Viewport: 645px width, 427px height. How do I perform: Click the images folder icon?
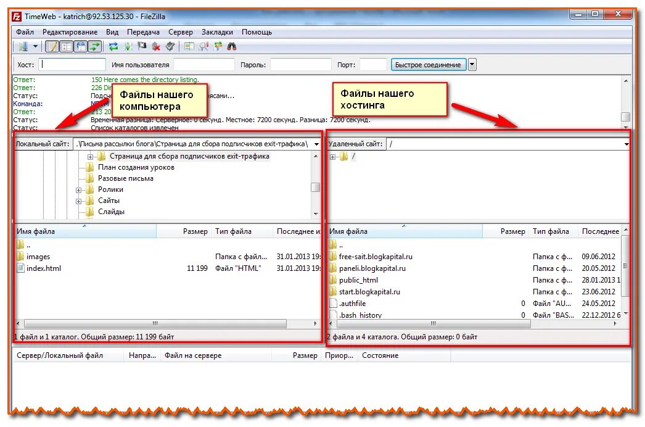(20, 256)
